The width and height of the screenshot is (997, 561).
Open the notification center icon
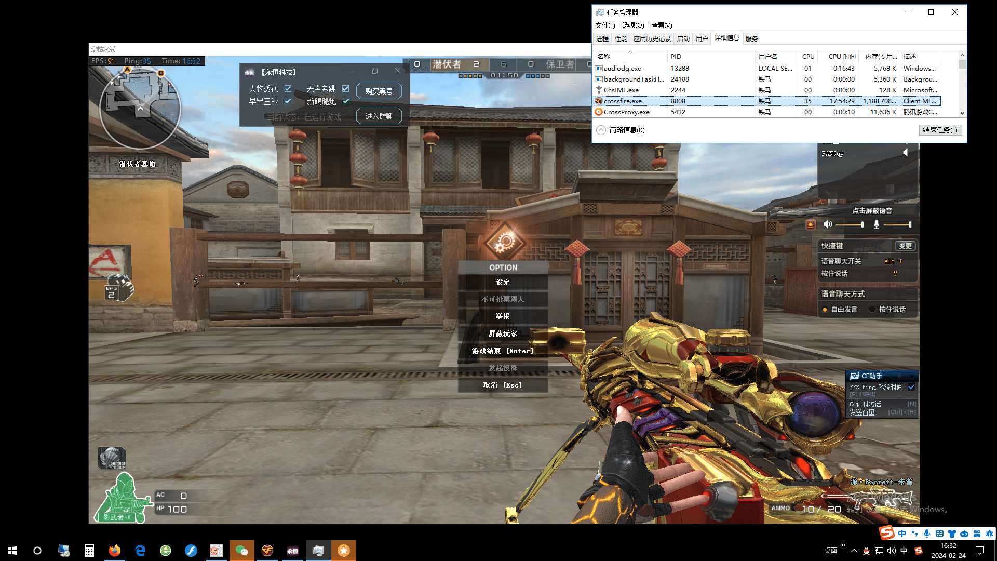point(980,551)
